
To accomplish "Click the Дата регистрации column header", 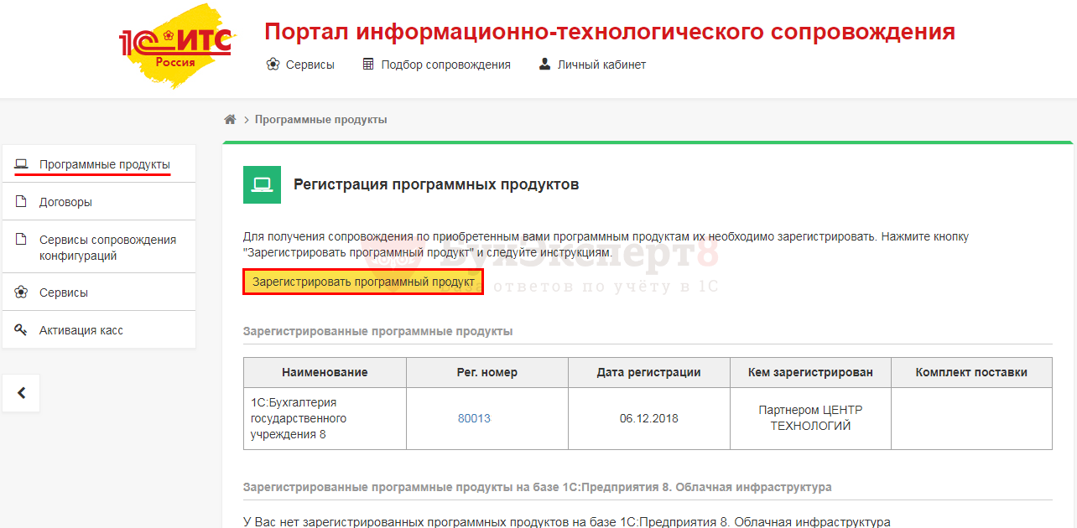I will click(x=648, y=372).
